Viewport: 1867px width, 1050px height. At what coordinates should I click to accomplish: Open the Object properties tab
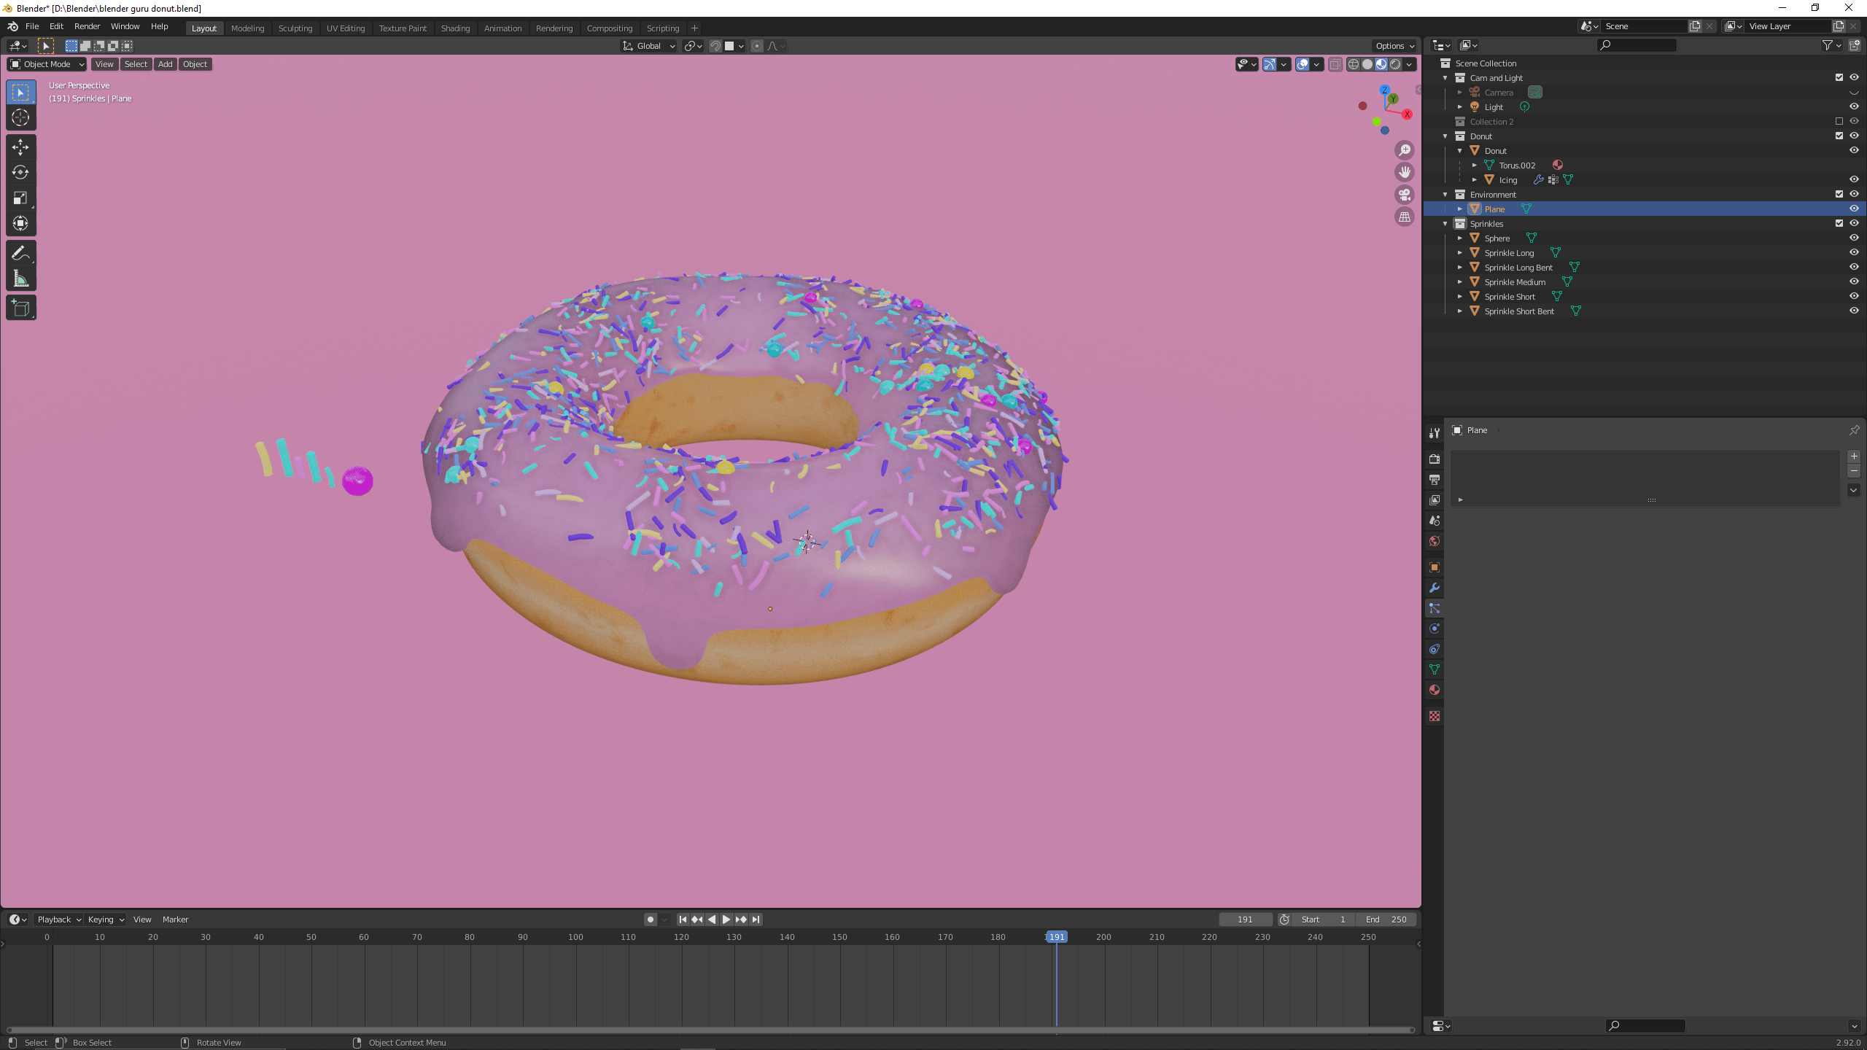click(1435, 567)
